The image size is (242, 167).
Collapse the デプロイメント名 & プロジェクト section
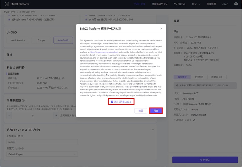tap(153, 130)
